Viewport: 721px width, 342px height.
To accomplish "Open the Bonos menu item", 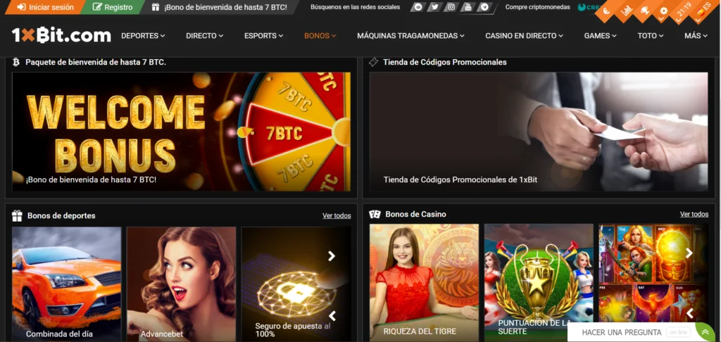I will (x=320, y=35).
